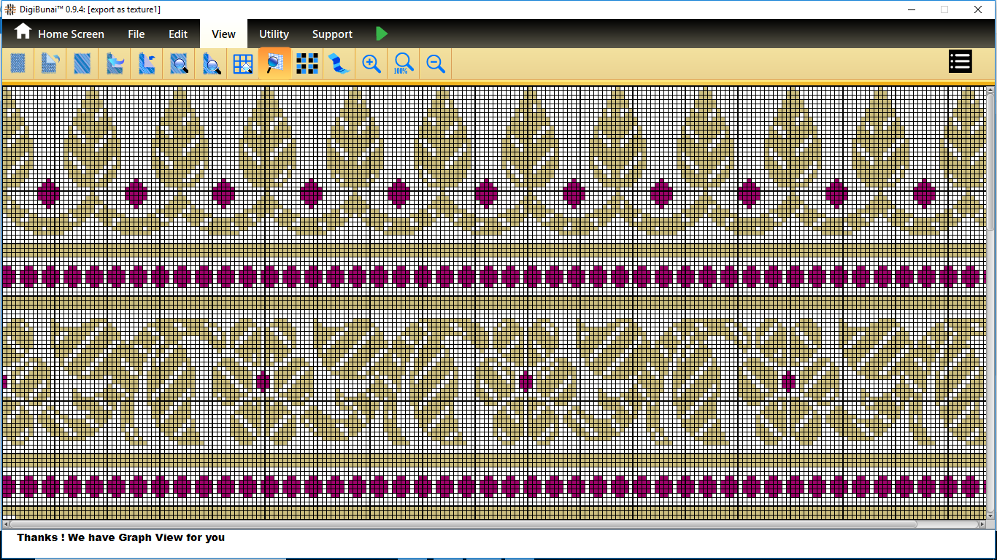Zoom in with the plus magnifier icon
The height and width of the screenshot is (560, 997).
tap(372, 64)
